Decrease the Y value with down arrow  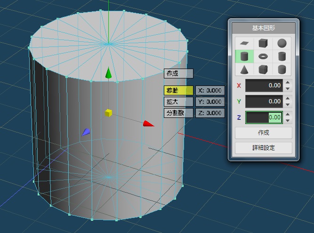pos(288,104)
